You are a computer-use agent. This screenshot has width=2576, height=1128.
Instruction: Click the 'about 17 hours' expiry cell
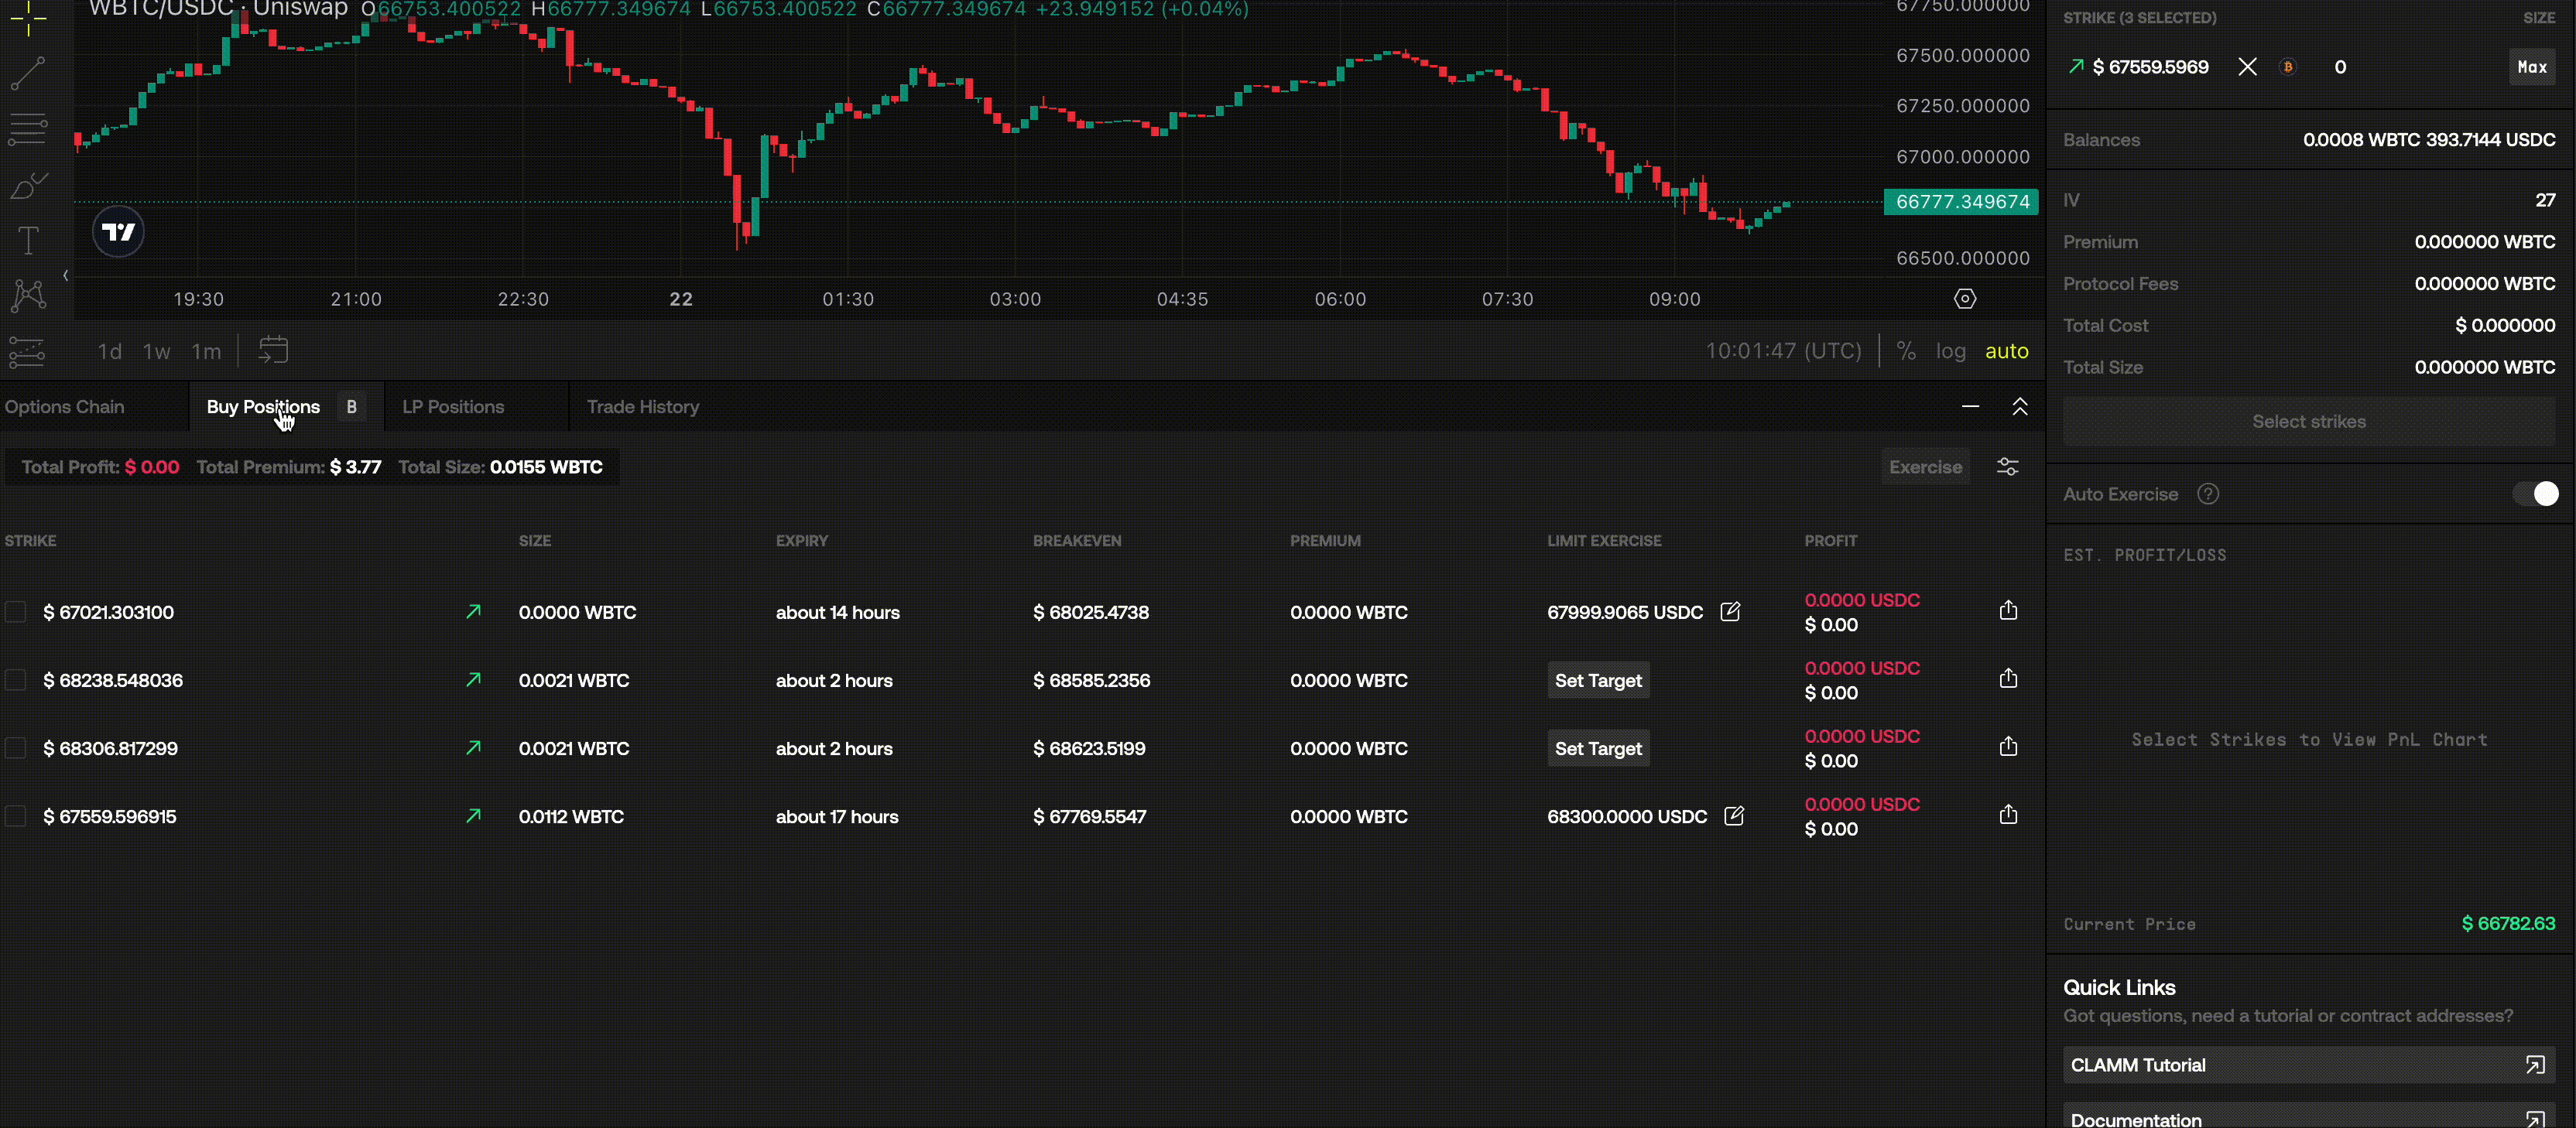837,816
